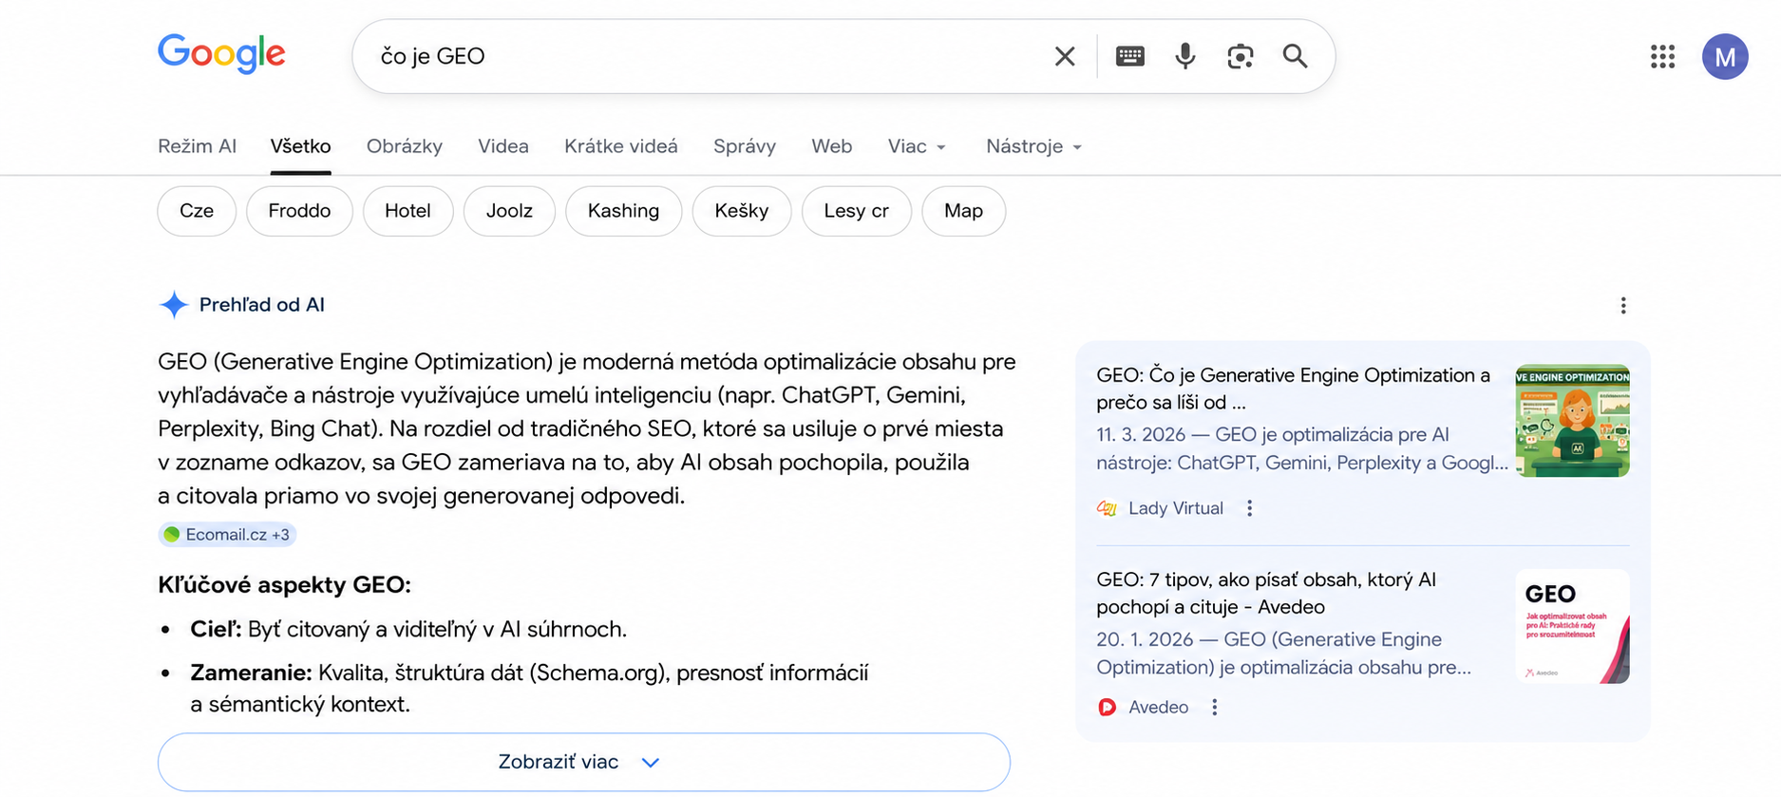Click the AI overview sparkle icon
1781x797 pixels.
click(174, 305)
